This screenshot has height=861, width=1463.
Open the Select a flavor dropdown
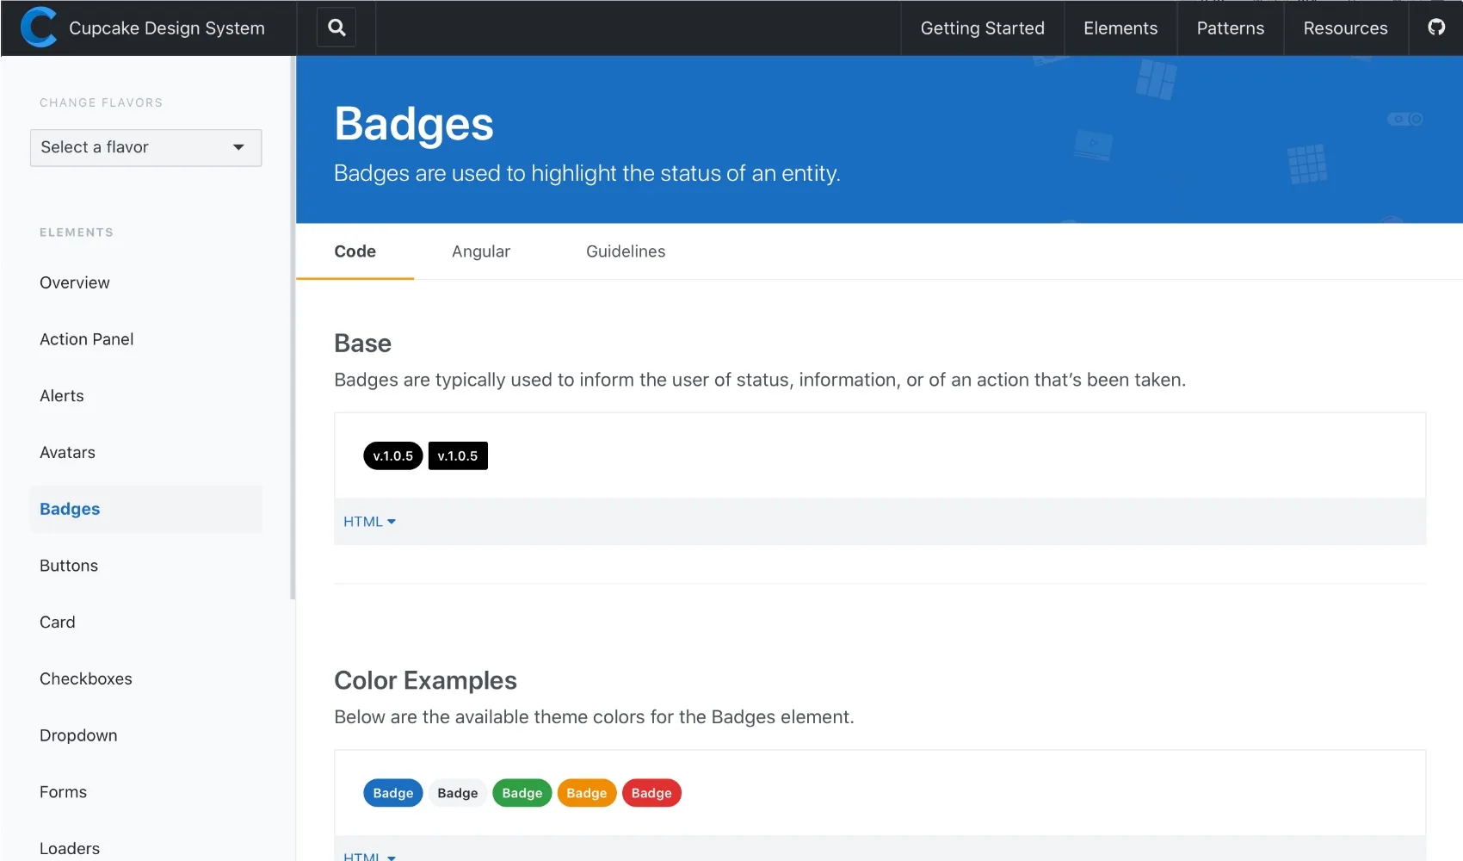145,147
